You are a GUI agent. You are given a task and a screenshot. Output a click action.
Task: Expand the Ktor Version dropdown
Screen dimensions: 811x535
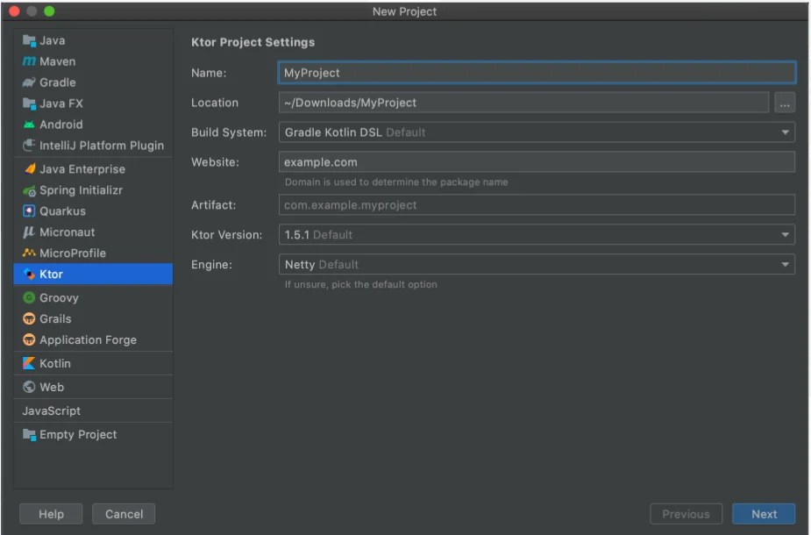(x=537, y=235)
